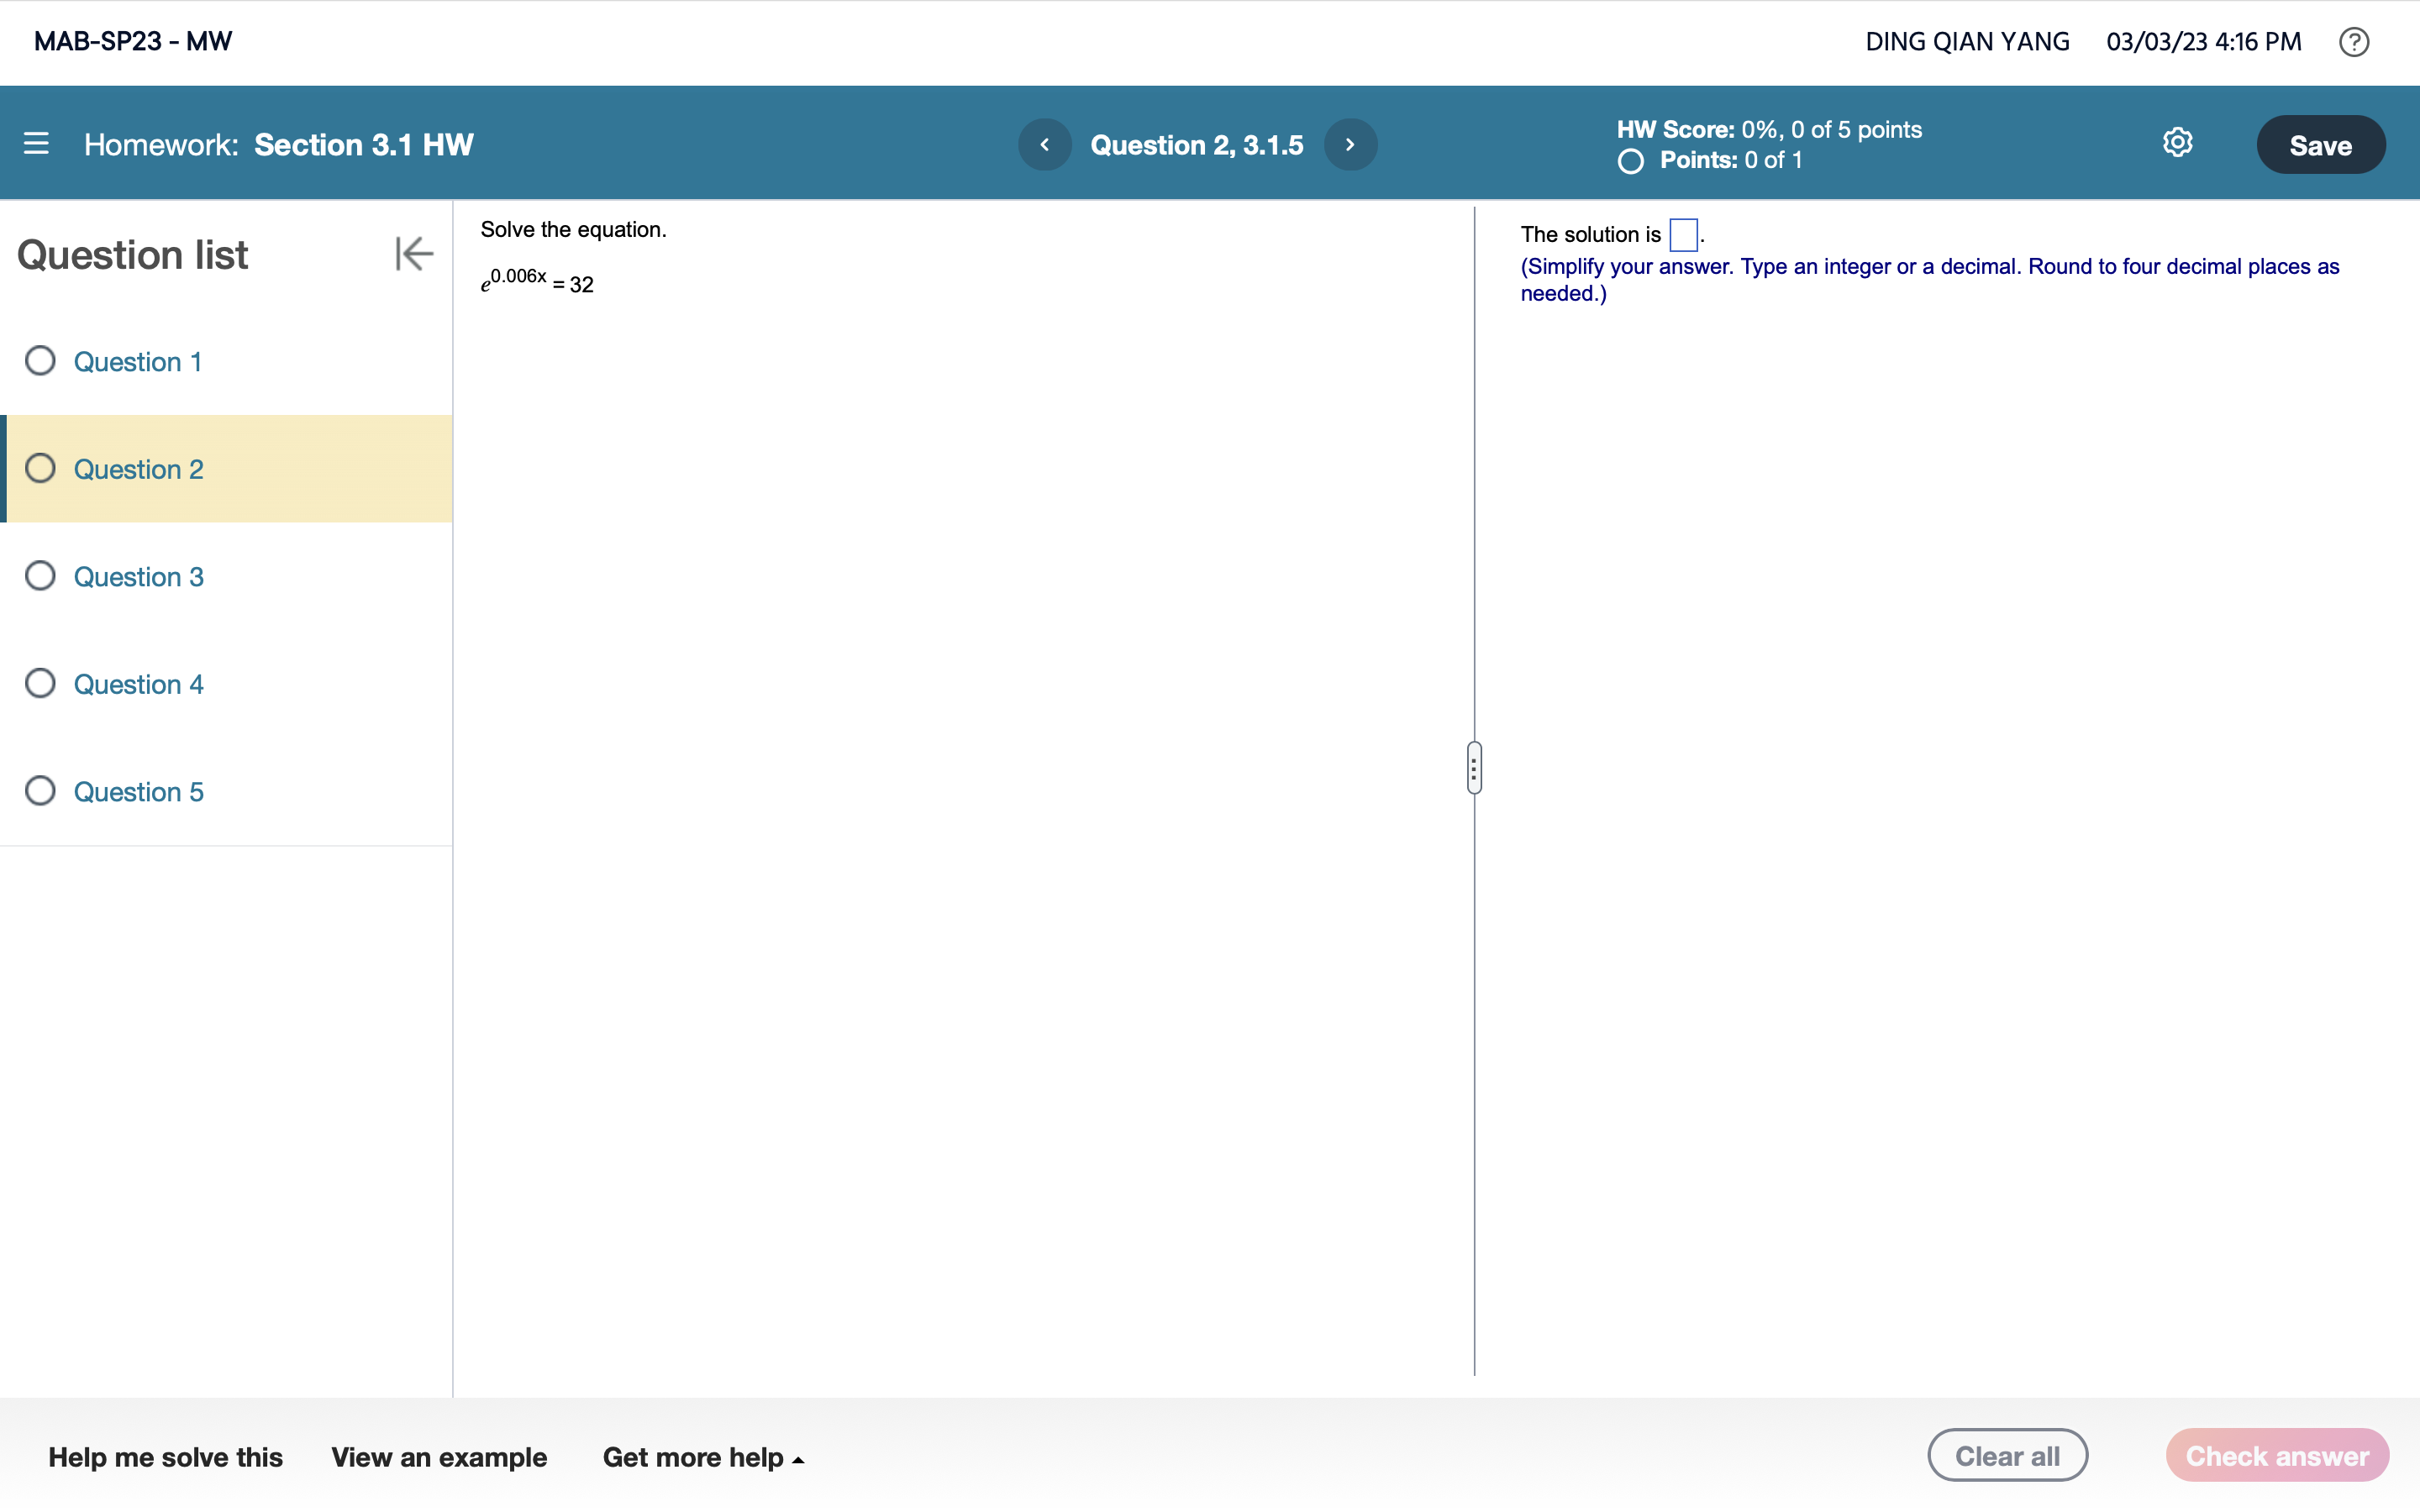The height and width of the screenshot is (1512, 2420).
Task: Select the highlighted Question 2 item
Action: [x=138, y=469]
